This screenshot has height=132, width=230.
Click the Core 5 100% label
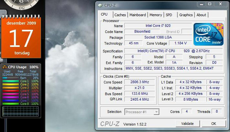(29, 94)
